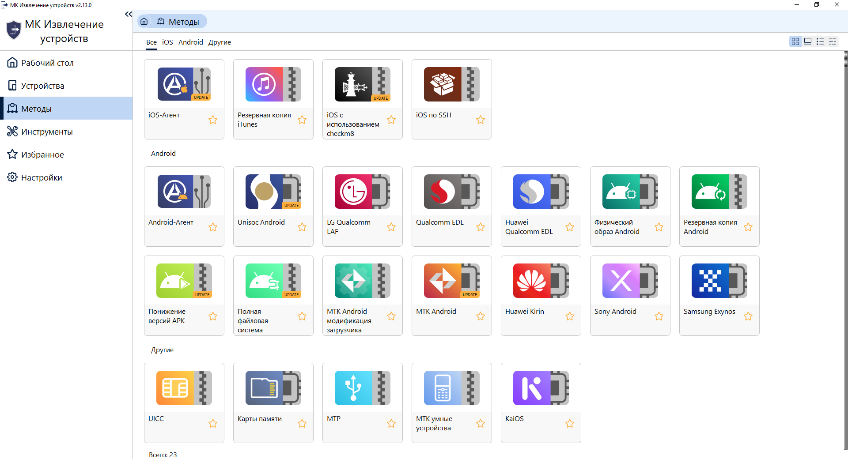
Task: Open the MTP USB method icon
Action: (x=363, y=388)
